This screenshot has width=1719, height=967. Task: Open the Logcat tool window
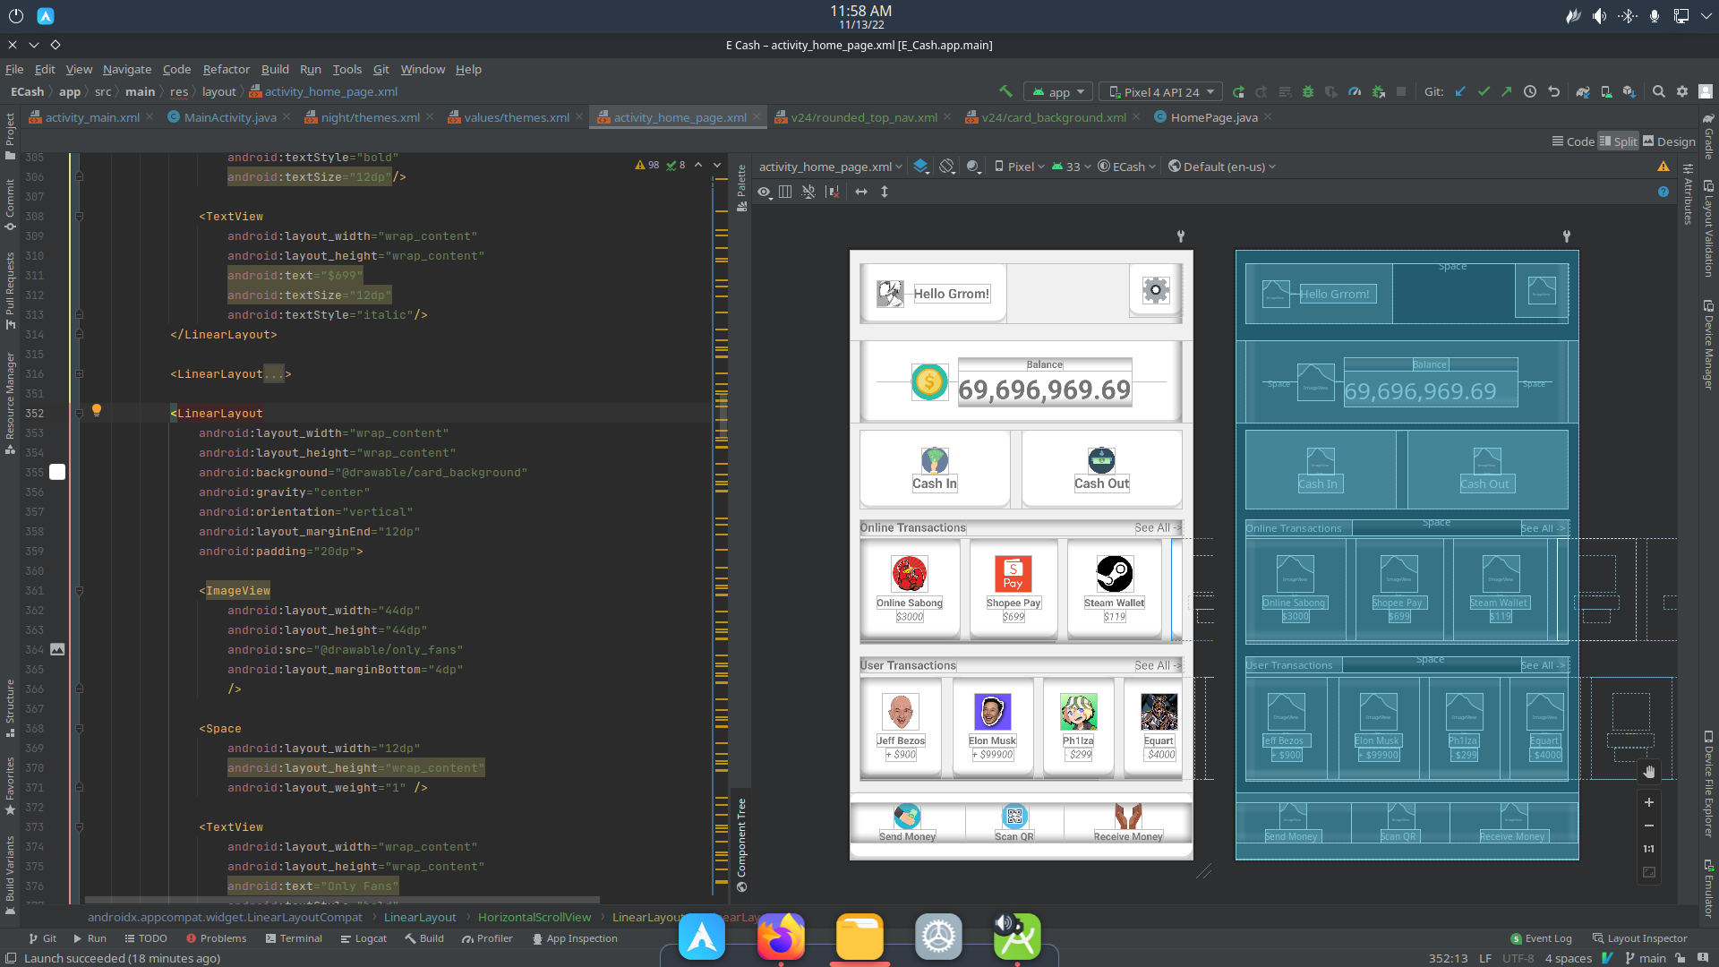pos(363,938)
